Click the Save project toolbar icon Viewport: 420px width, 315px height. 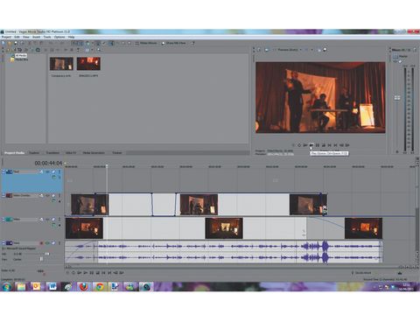click(16, 43)
